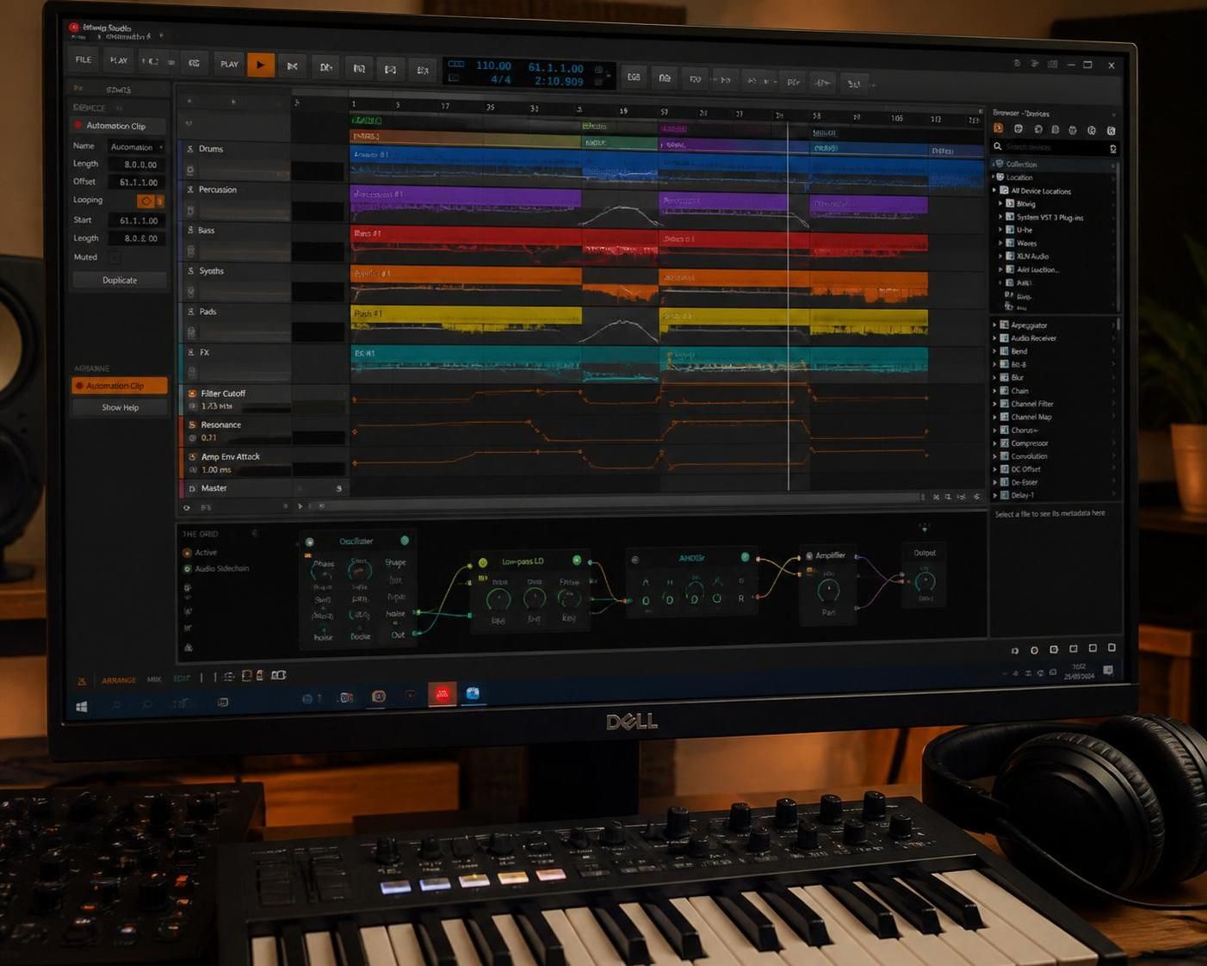Click the tempo value 110.00

(493, 65)
